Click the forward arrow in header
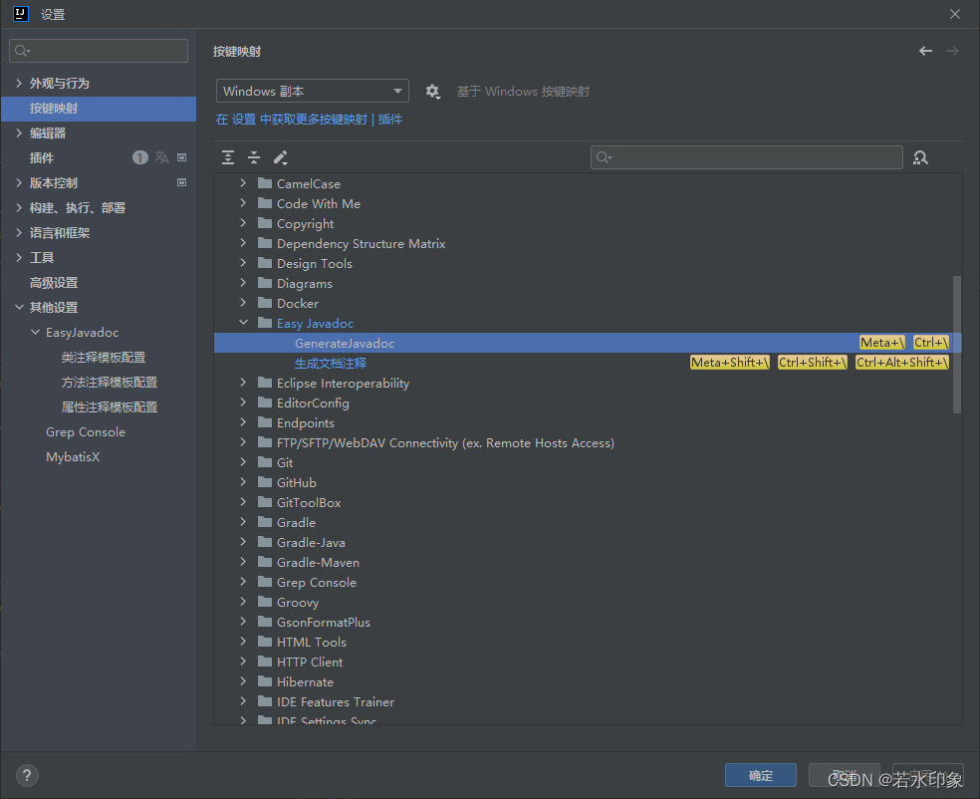980x799 pixels. [952, 51]
